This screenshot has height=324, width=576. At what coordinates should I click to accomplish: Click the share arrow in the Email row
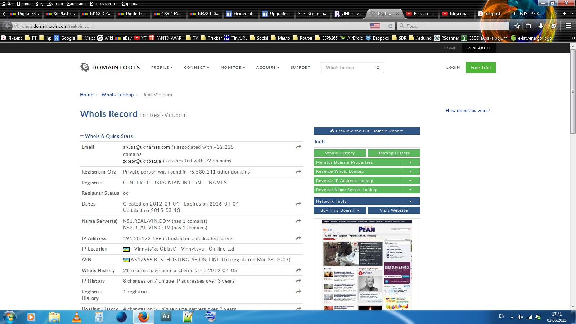[x=298, y=147]
